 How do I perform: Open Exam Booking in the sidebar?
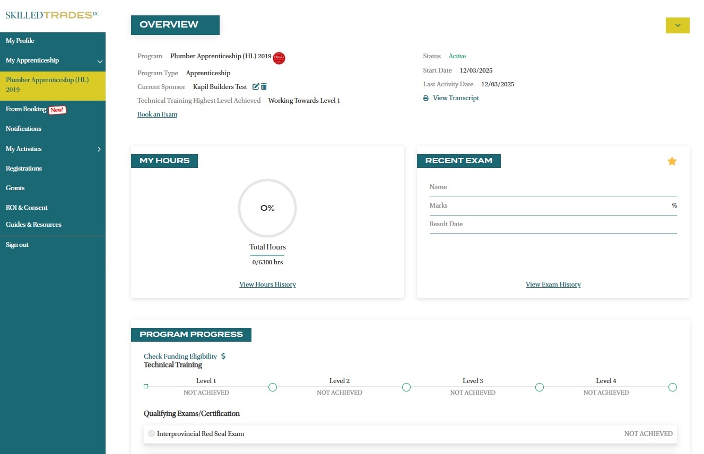pyautogui.click(x=27, y=109)
